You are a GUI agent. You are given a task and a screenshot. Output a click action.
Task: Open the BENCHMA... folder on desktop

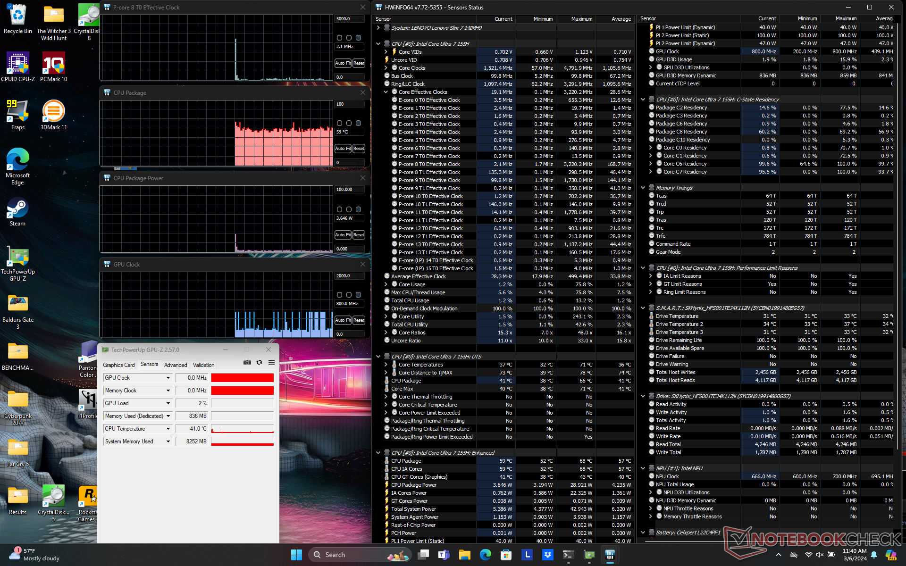pos(18,356)
